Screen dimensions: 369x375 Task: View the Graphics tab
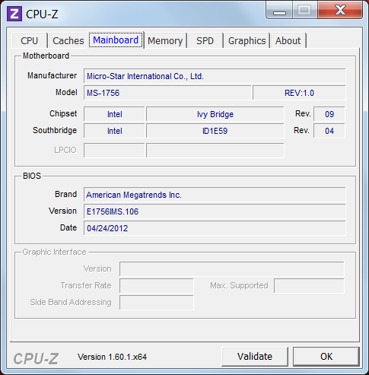247,40
